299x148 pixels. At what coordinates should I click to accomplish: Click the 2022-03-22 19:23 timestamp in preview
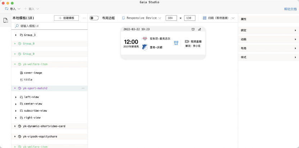136,29
